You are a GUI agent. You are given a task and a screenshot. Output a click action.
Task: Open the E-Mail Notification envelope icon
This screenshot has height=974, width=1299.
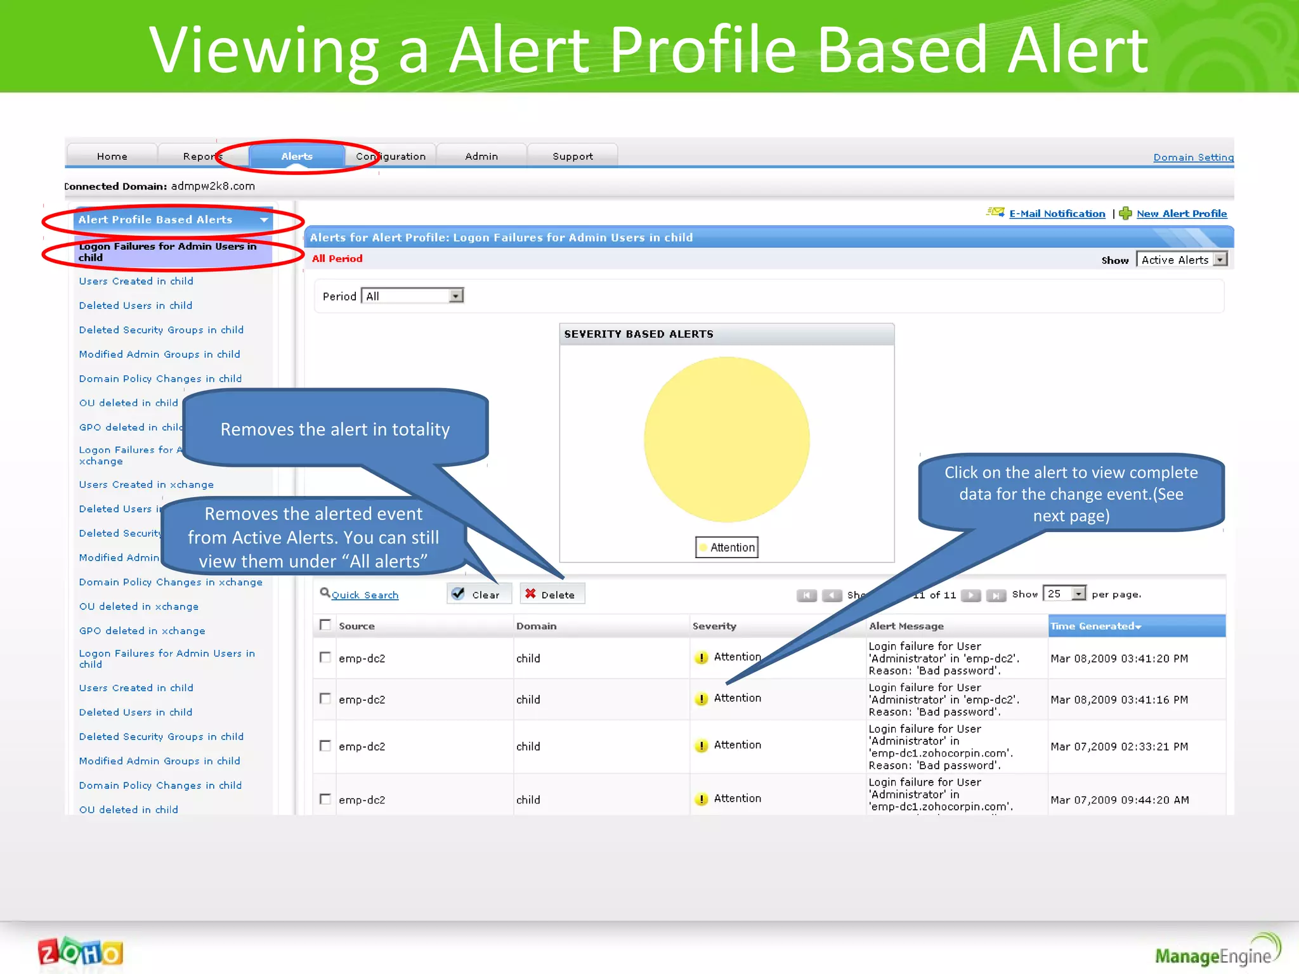pyautogui.click(x=995, y=212)
